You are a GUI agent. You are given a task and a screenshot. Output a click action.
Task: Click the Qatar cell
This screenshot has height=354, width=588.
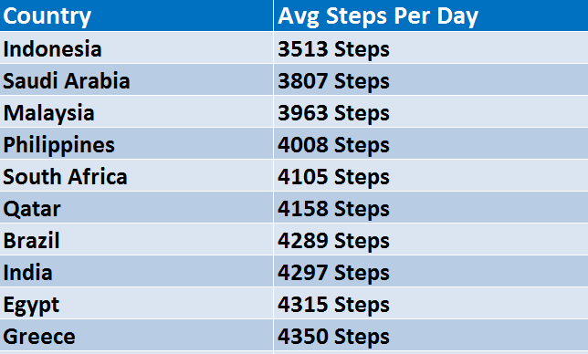[137, 207]
